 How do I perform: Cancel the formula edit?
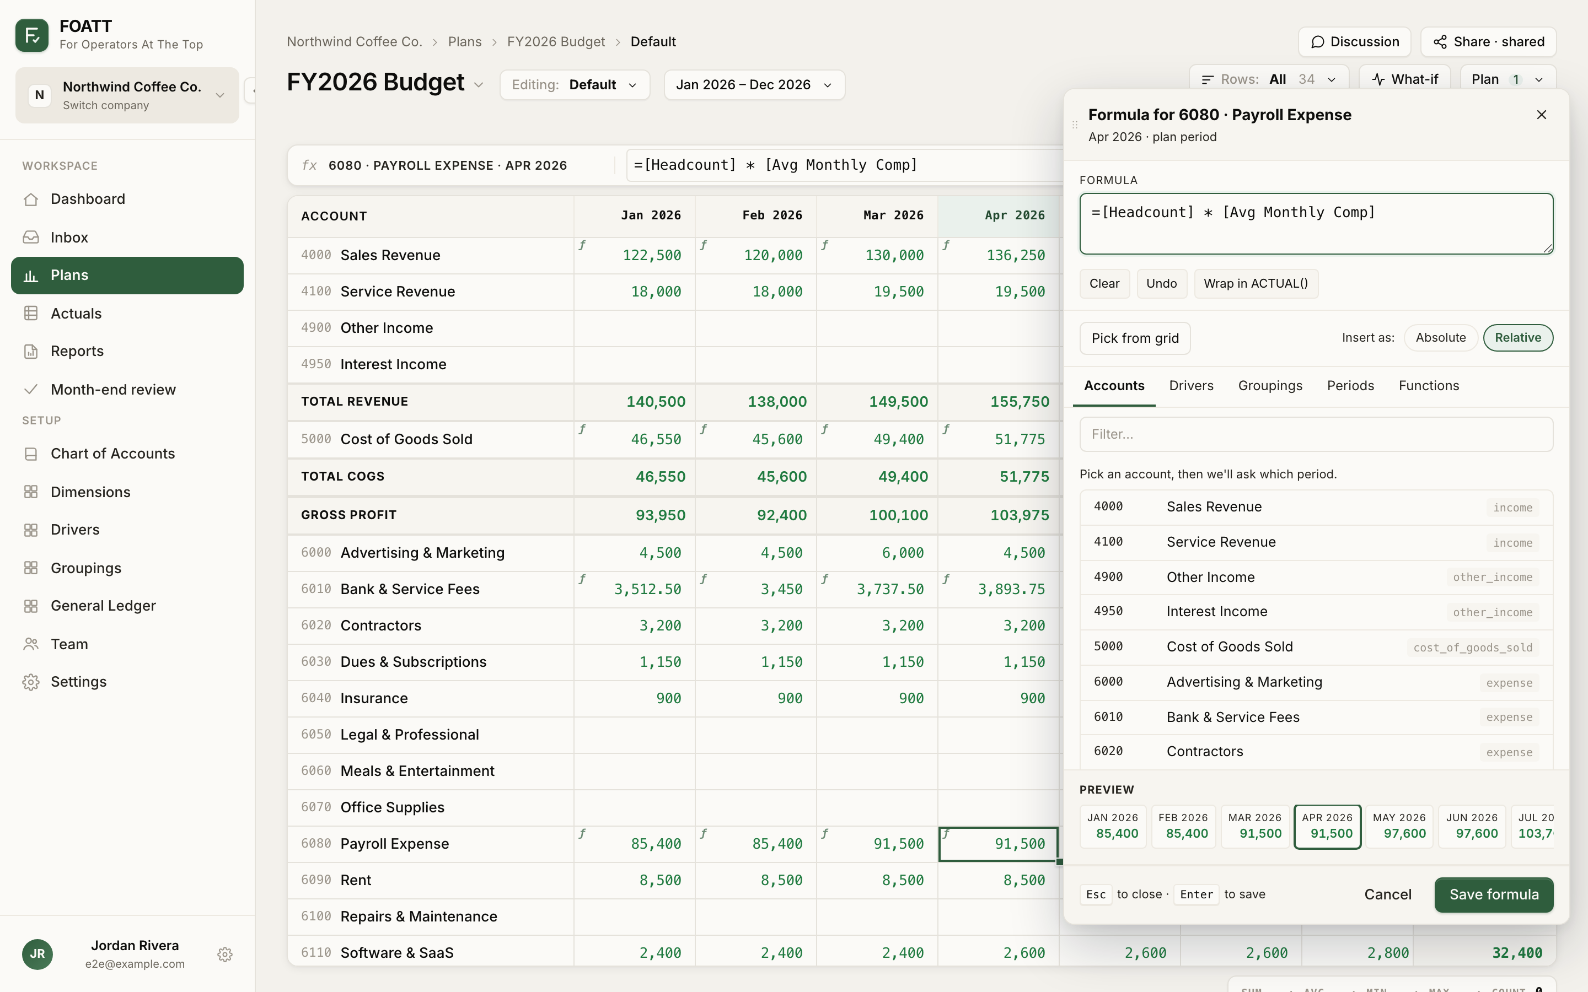[x=1388, y=895]
